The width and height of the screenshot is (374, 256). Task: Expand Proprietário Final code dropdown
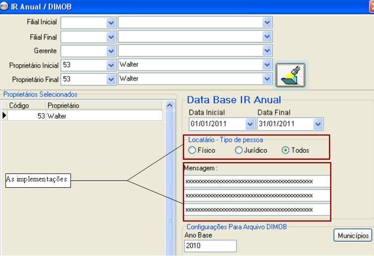click(x=111, y=79)
